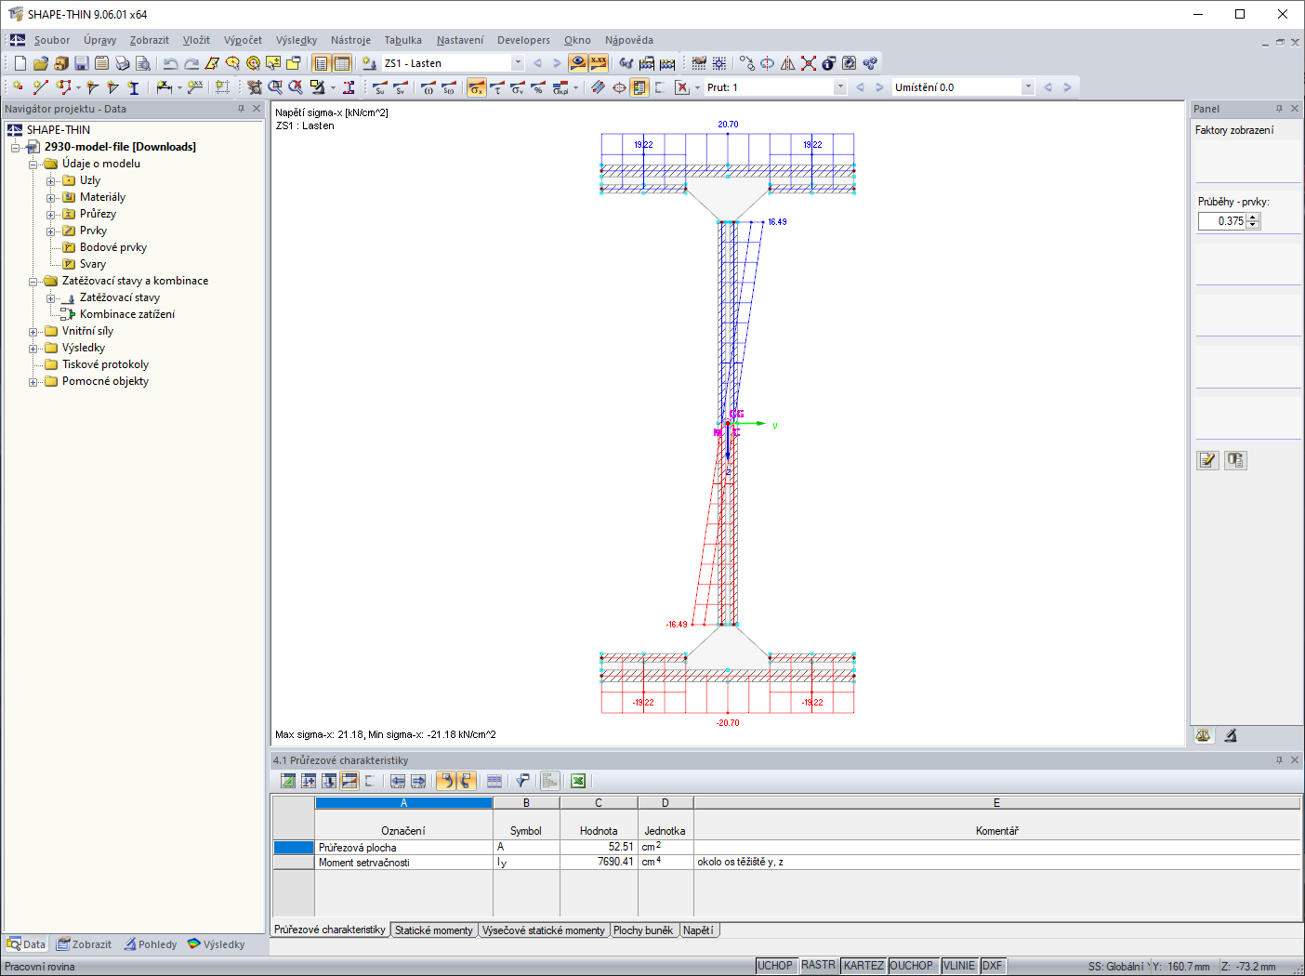Select the Průřezová plocha table cell
This screenshot has width=1305, height=976.
[403, 848]
